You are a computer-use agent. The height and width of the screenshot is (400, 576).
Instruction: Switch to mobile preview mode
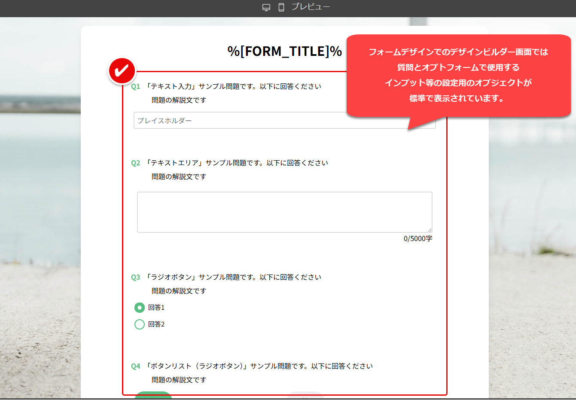coord(280,7)
